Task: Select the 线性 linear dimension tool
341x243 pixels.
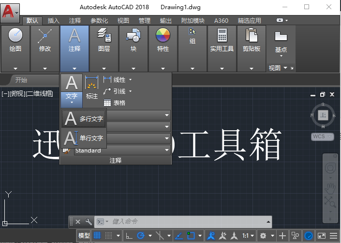Action: (x=114, y=79)
